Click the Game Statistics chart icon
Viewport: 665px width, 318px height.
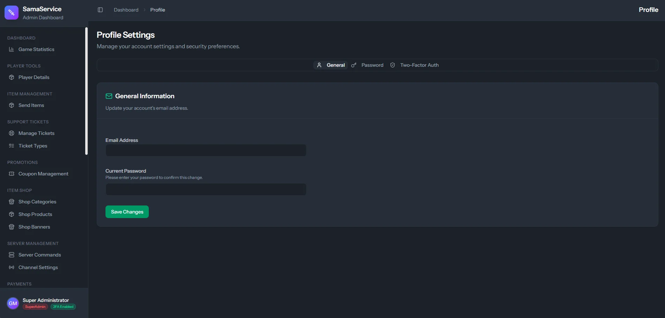(x=12, y=49)
